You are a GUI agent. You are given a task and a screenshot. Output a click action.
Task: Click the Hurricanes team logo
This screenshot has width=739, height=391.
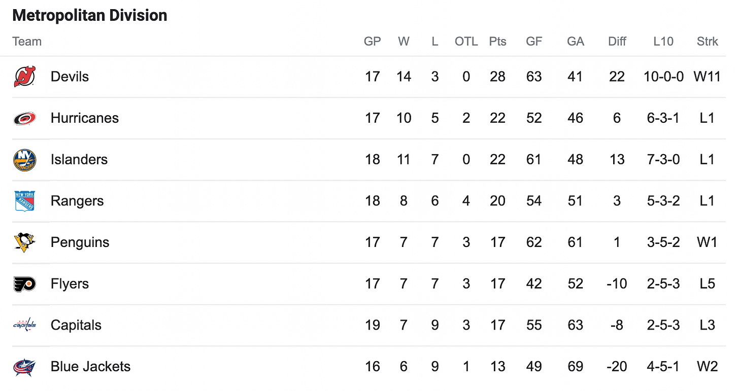24,118
